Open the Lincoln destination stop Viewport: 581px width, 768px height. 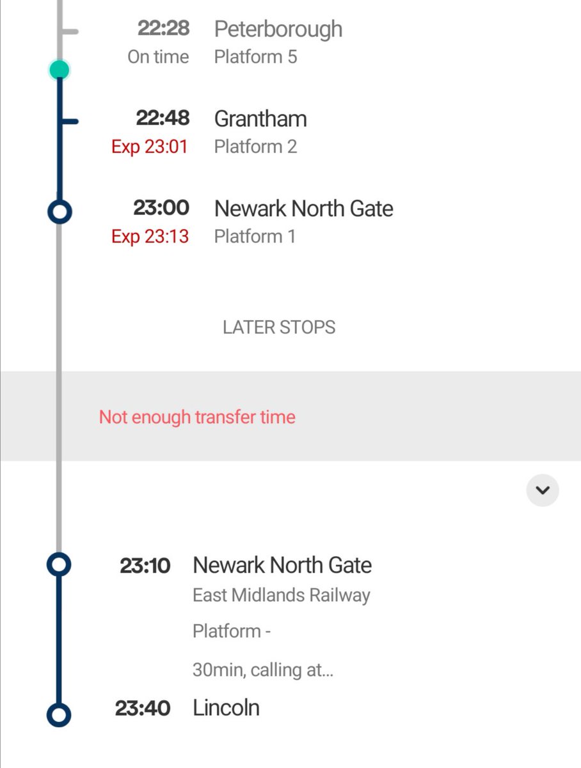coord(226,708)
